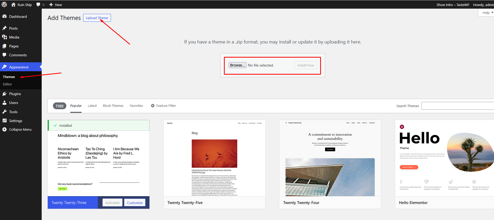Click the Install Now button
The image size is (494, 220).
click(x=306, y=65)
